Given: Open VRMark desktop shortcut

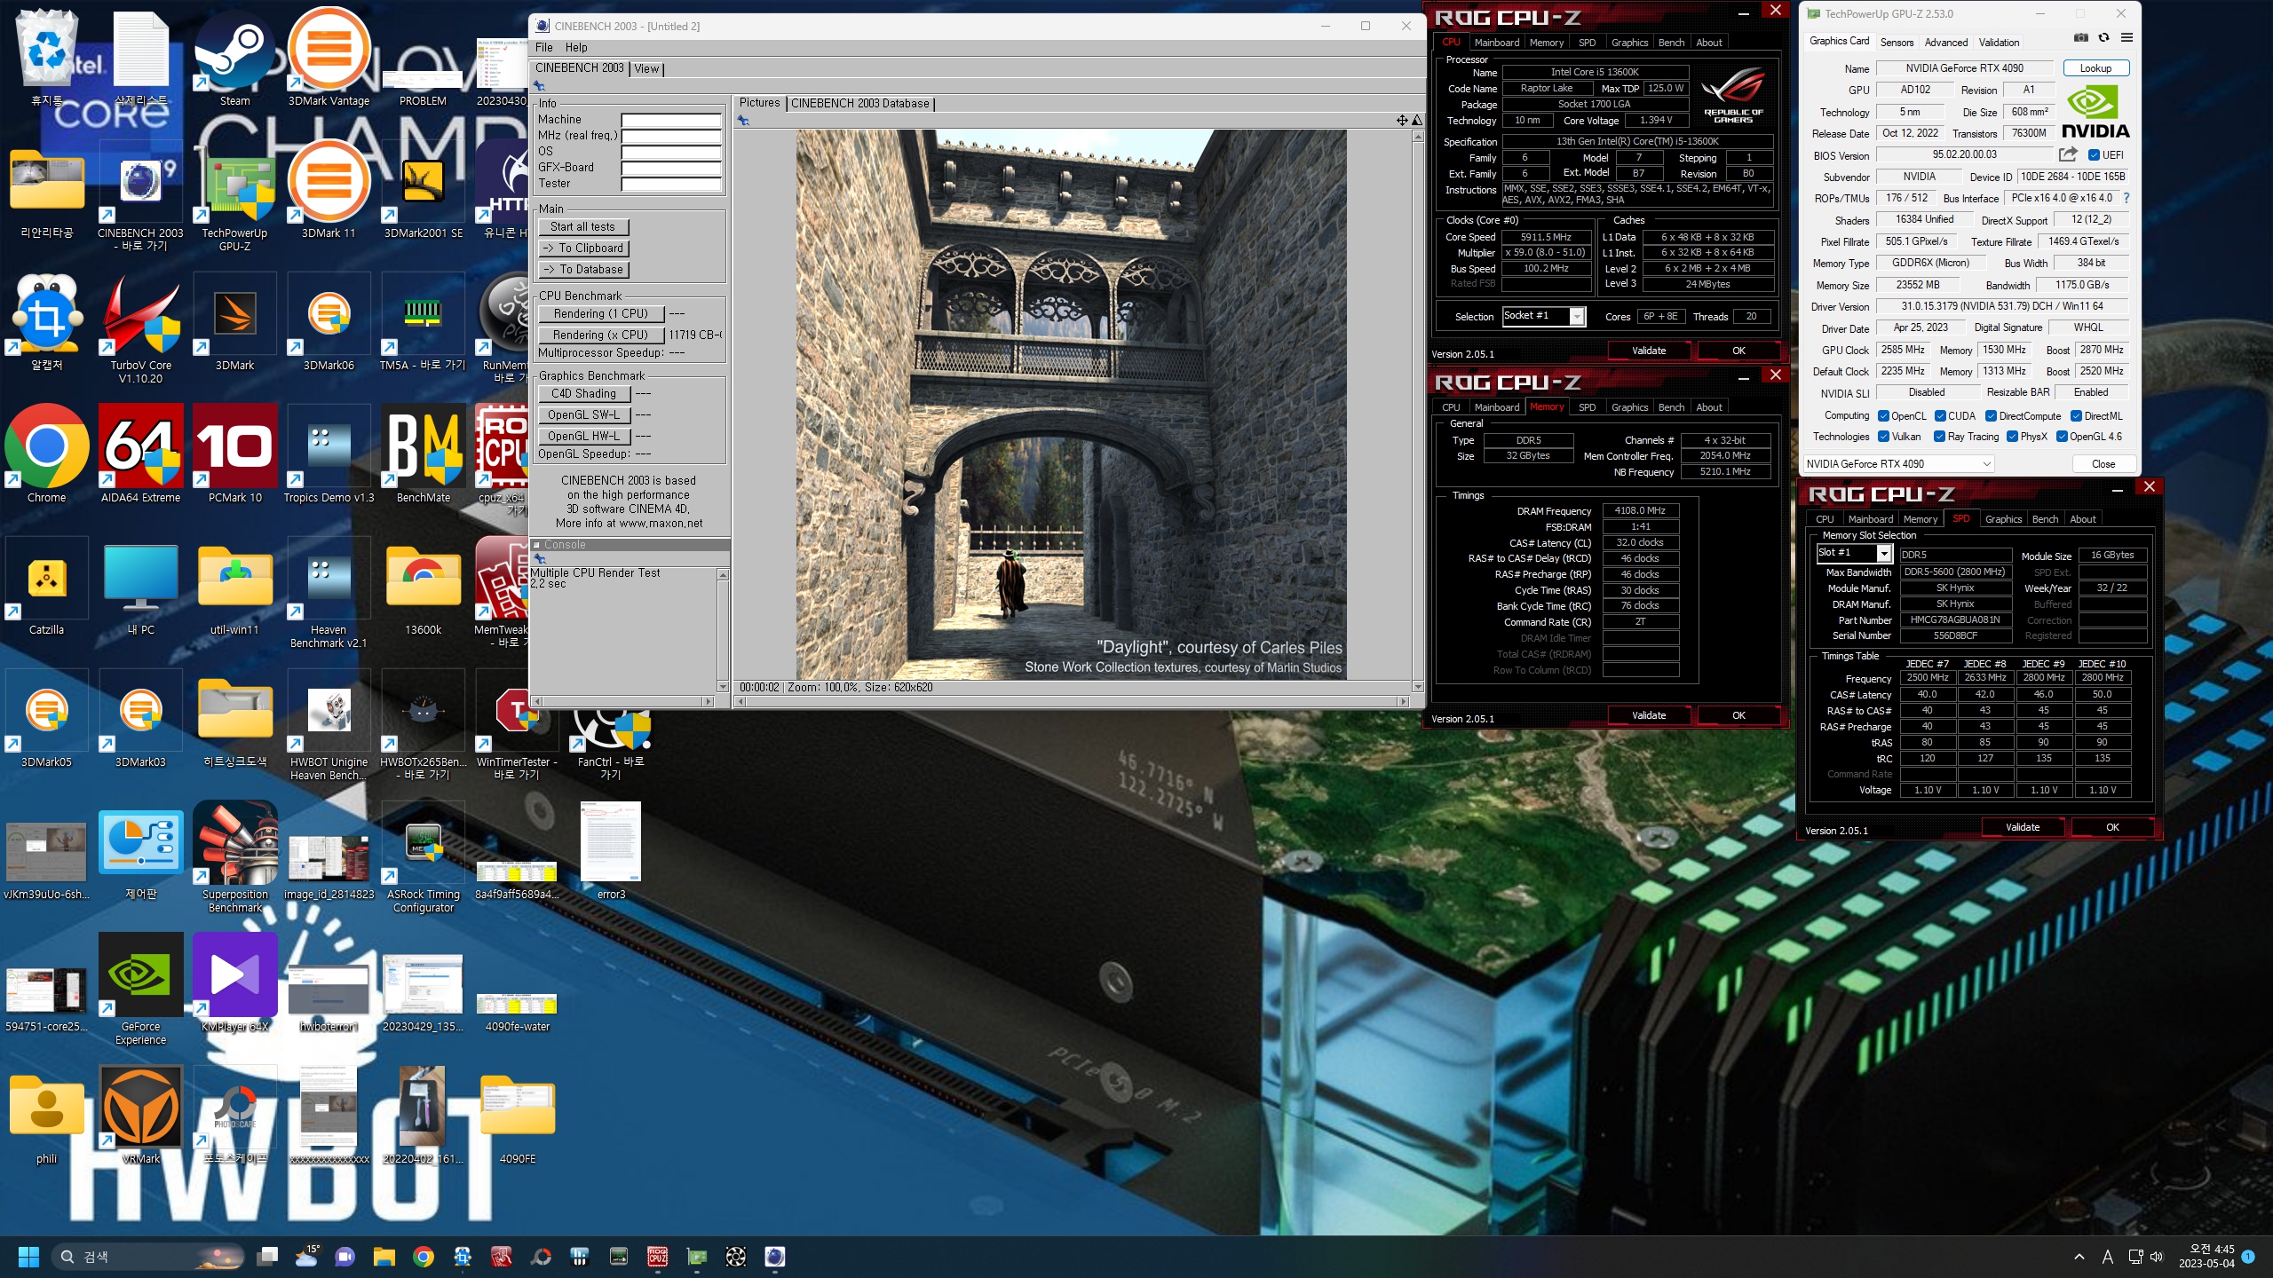Looking at the screenshot, I should coord(140,1115).
